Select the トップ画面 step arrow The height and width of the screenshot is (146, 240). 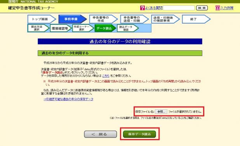[x=42, y=19]
